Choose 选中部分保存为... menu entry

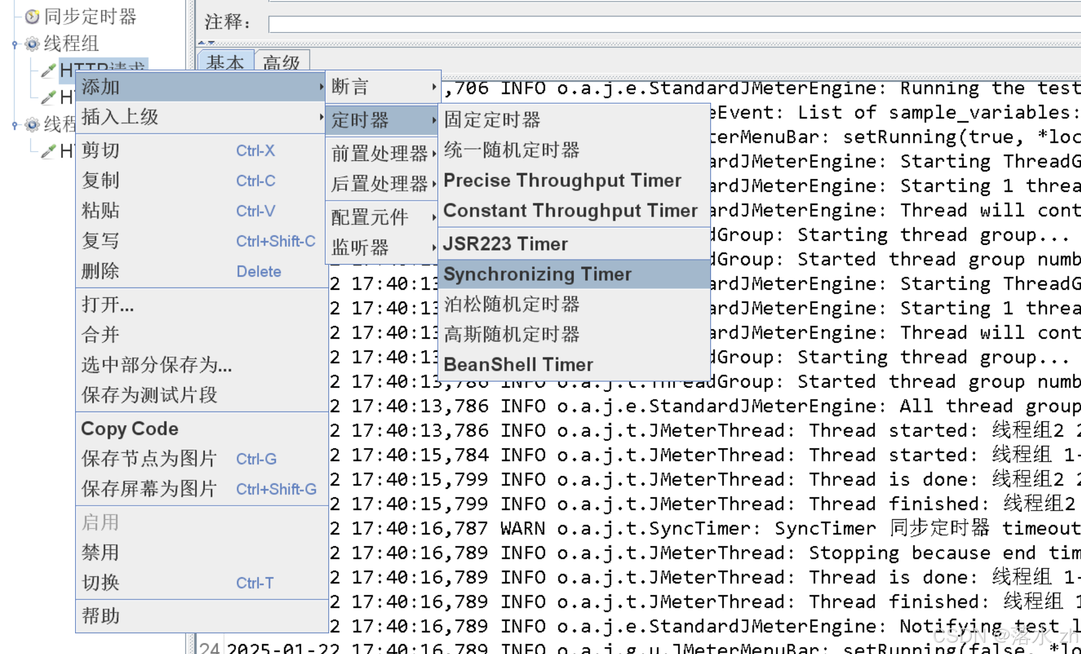pos(201,365)
